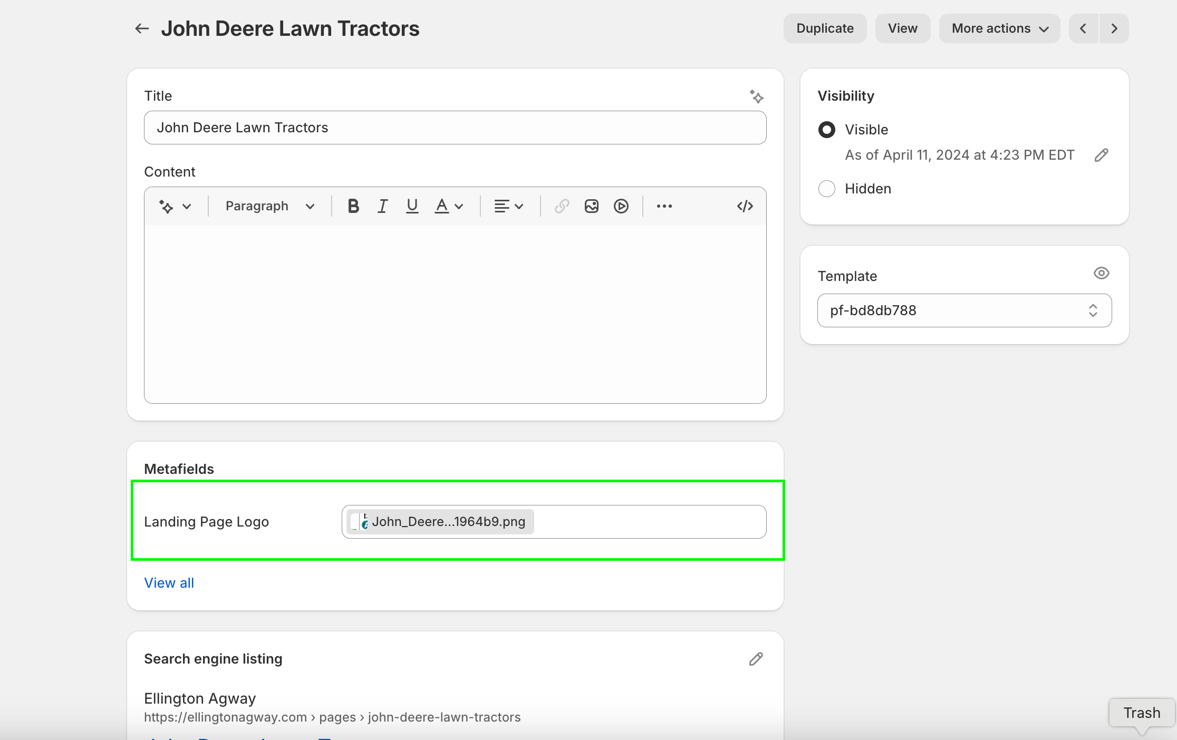The height and width of the screenshot is (740, 1177).
Task: Preview the template using the eye icon
Action: click(1101, 273)
